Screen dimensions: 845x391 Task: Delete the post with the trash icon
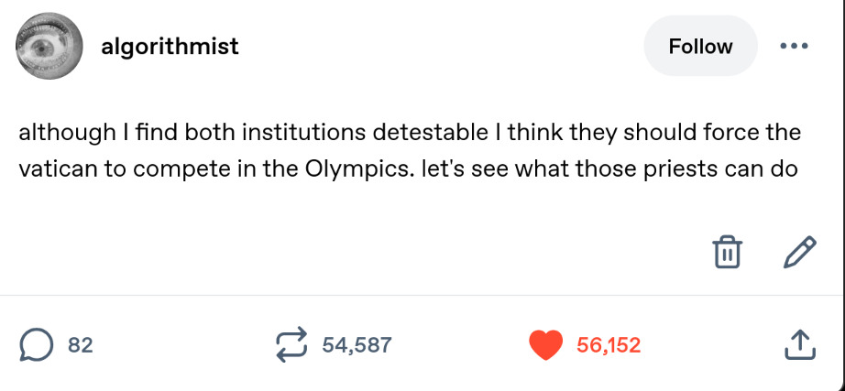(x=727, y=250)
